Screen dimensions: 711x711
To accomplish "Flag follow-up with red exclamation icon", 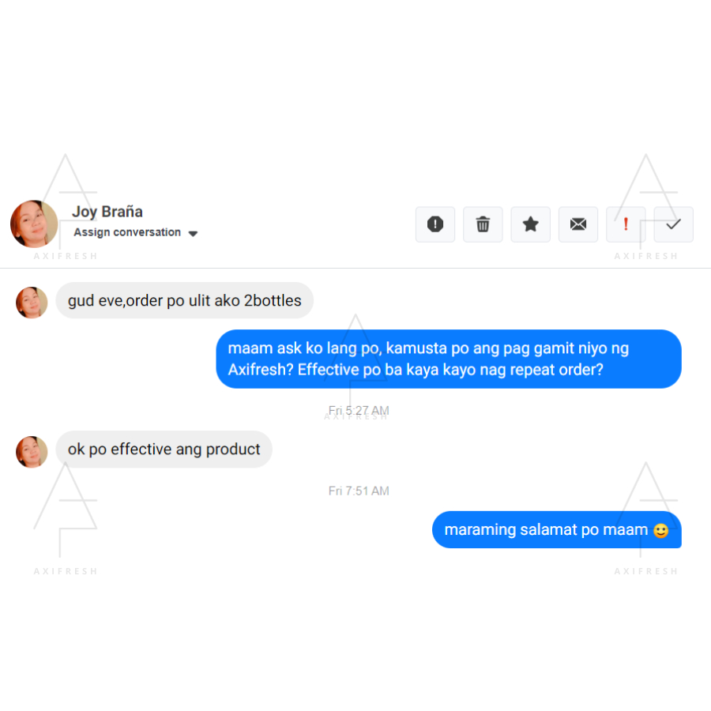I will (x=626, y=224).
